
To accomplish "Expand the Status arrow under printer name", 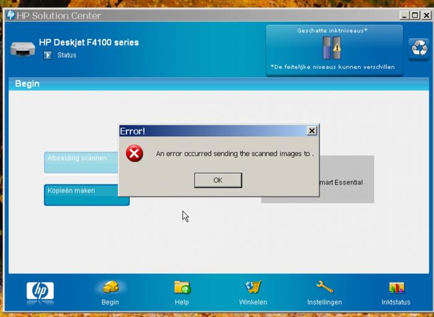I will coord(48,55).
